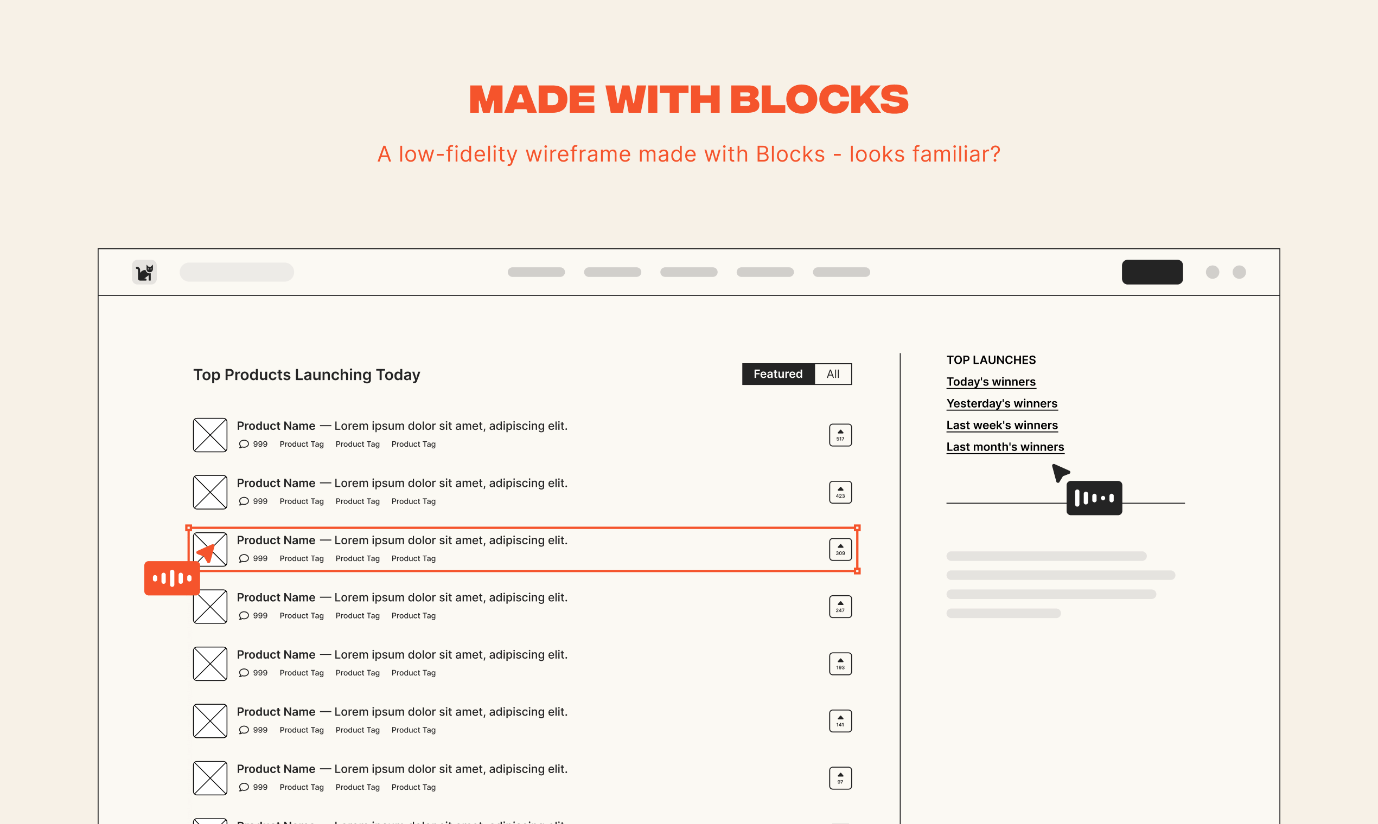Upvote the product with 517 votes
The height and width of the screenshot is (824, 1378).
[840, 435]
